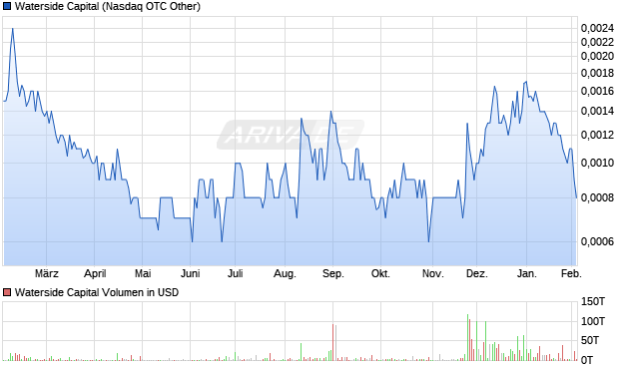Click the 0,0016 price axis value

597,91
